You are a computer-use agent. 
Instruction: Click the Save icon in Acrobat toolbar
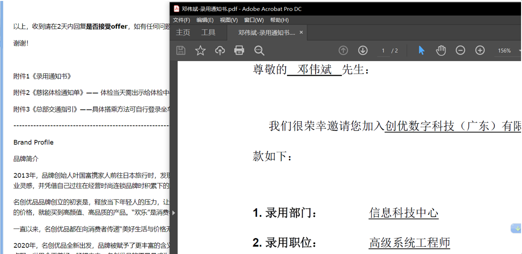180,50
